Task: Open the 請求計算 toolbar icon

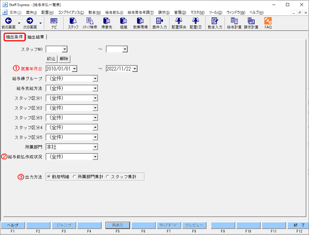Action: pos(251,21)
